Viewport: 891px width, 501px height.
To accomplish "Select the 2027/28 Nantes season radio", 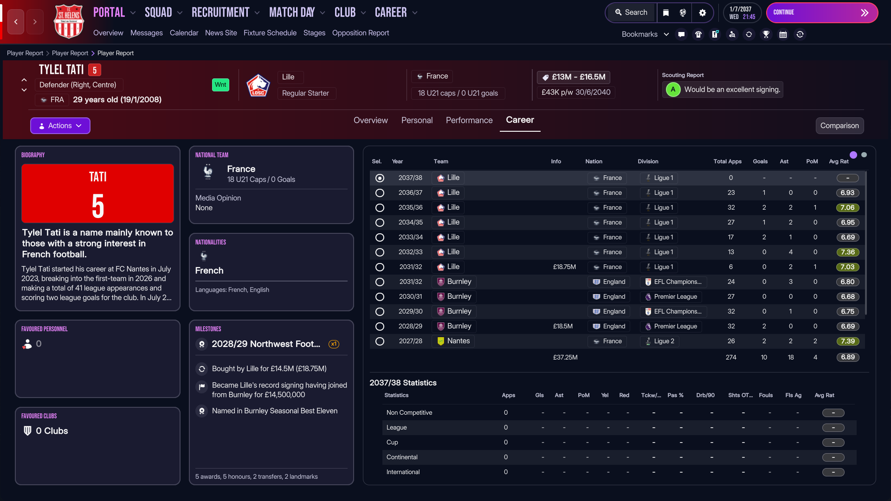I will coord(380,341).
